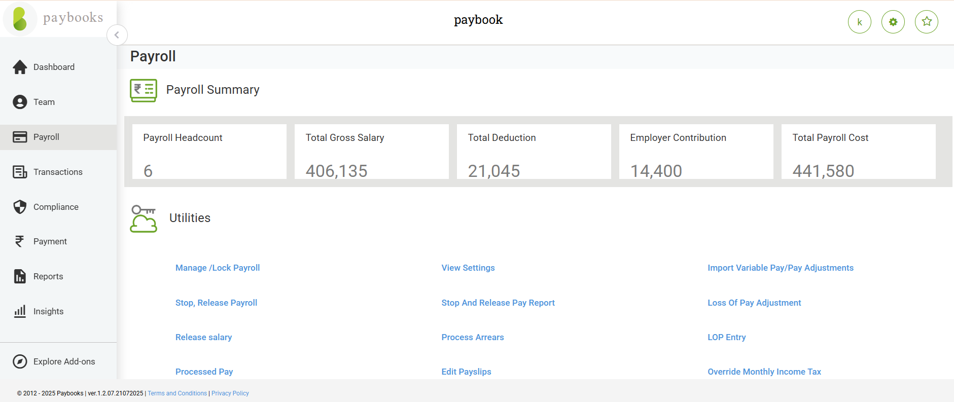Screen dimensions: 954x402
Task: Open the user profile 'k' avatar
Action: pyautogui.click(x=859, y=22)
